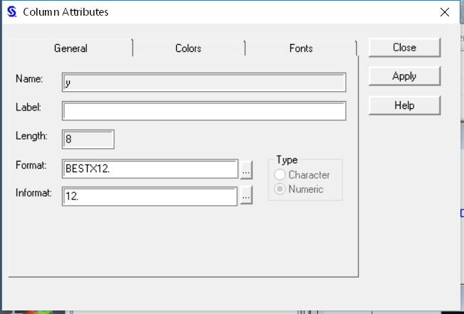Open the Informat browse ellipsis button
Viewport: 464px width, 314px height.
coord(246,197)
